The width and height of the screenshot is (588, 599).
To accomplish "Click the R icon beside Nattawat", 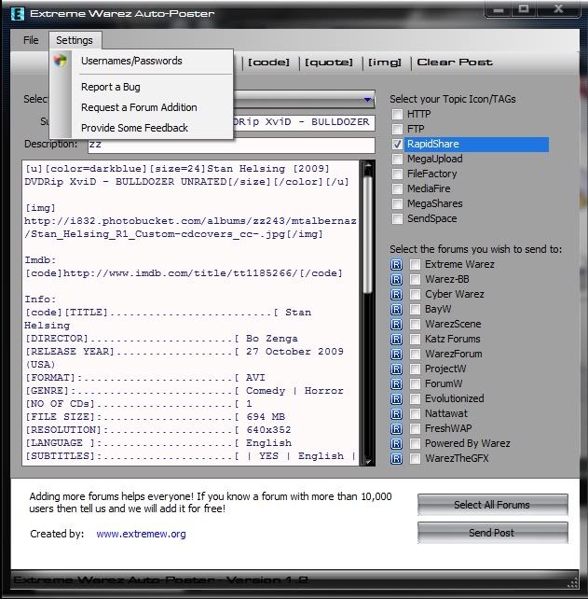I will tap(396, 413).
